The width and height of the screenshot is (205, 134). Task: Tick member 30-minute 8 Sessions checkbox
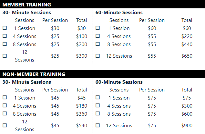click(x=5, y=44)
